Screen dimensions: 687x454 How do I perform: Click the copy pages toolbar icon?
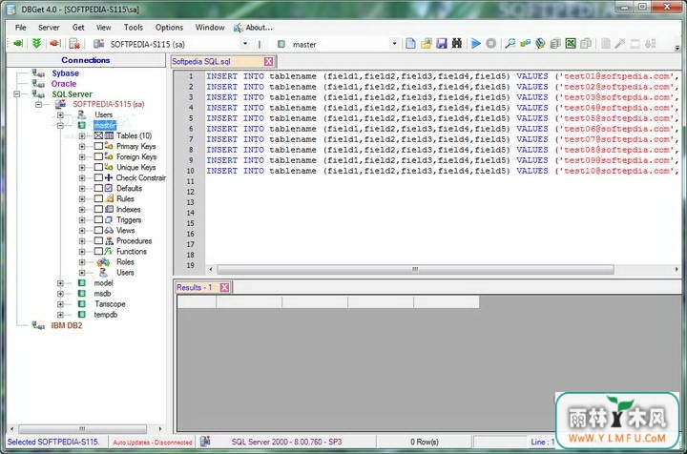coord(586,44)
